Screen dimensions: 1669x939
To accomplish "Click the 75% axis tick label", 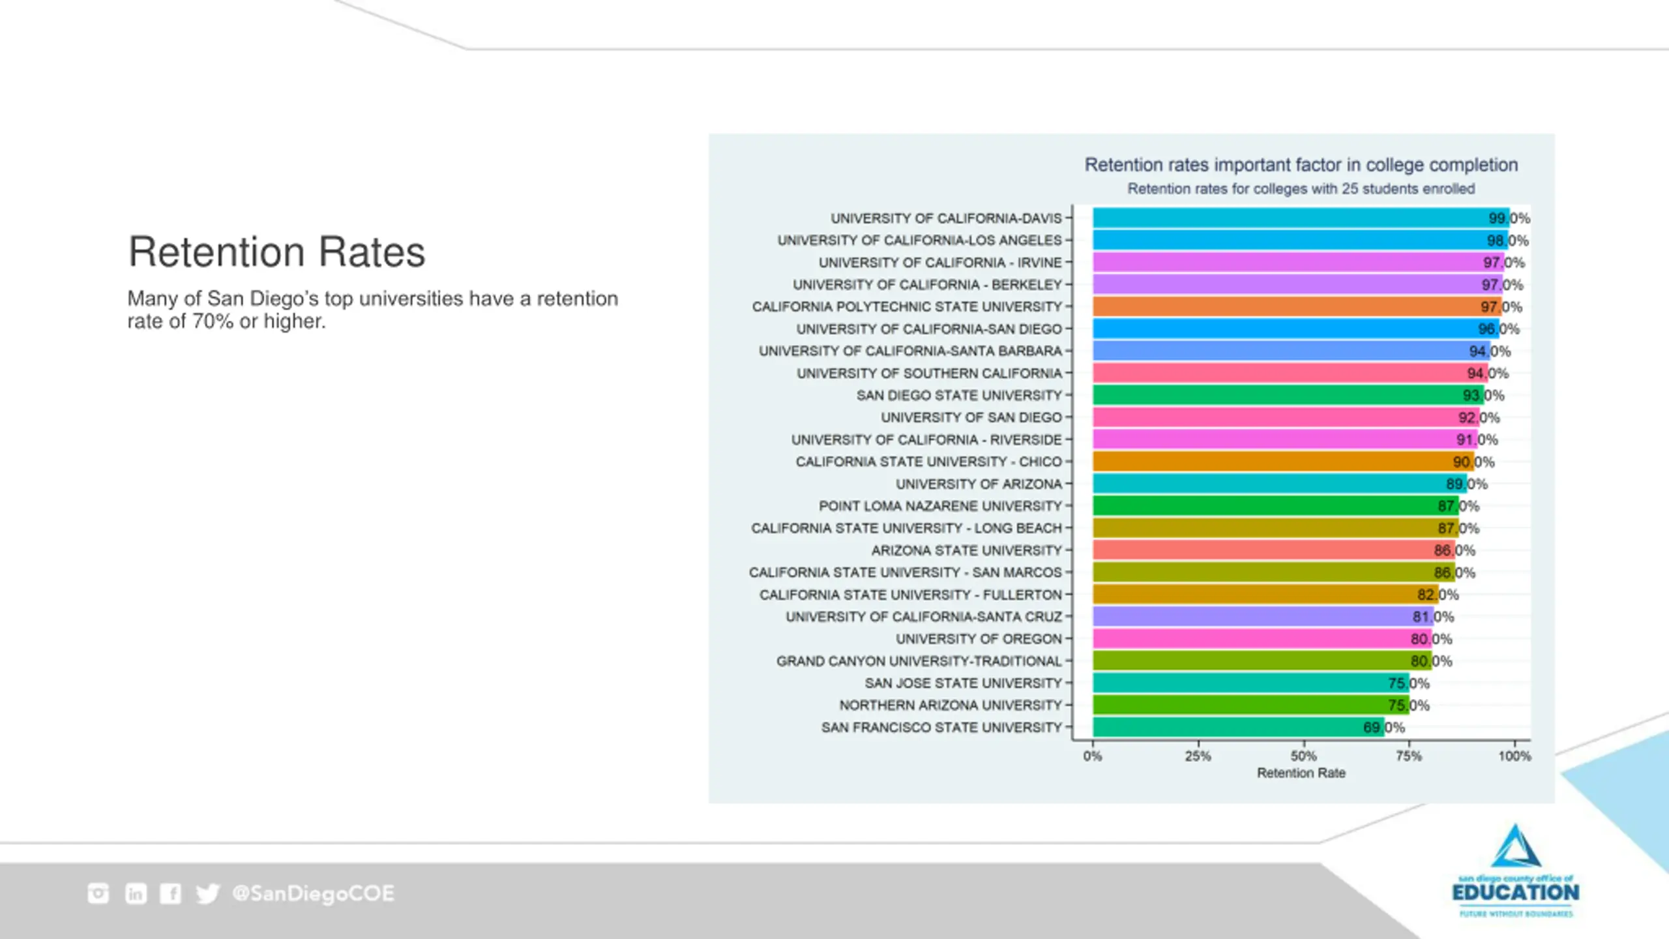I will (1408, 756).
